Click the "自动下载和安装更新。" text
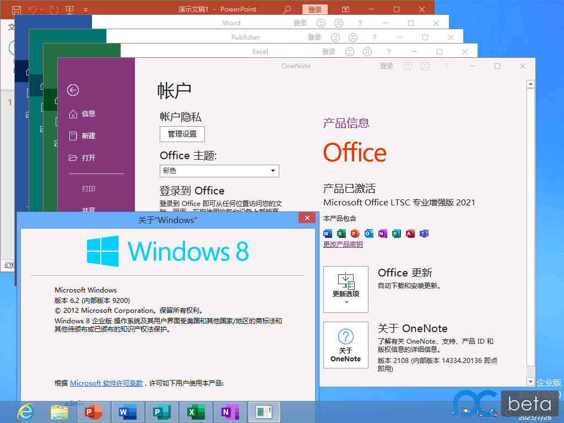Viewport: 564px width, 423px height. click(x=409, y=286)
